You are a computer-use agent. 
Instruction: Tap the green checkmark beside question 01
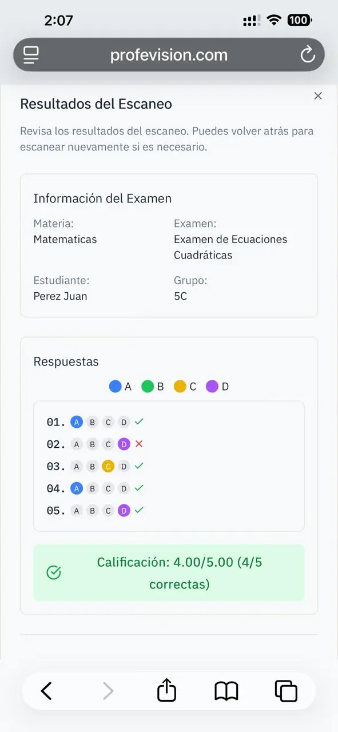click(x=138, y=421)
